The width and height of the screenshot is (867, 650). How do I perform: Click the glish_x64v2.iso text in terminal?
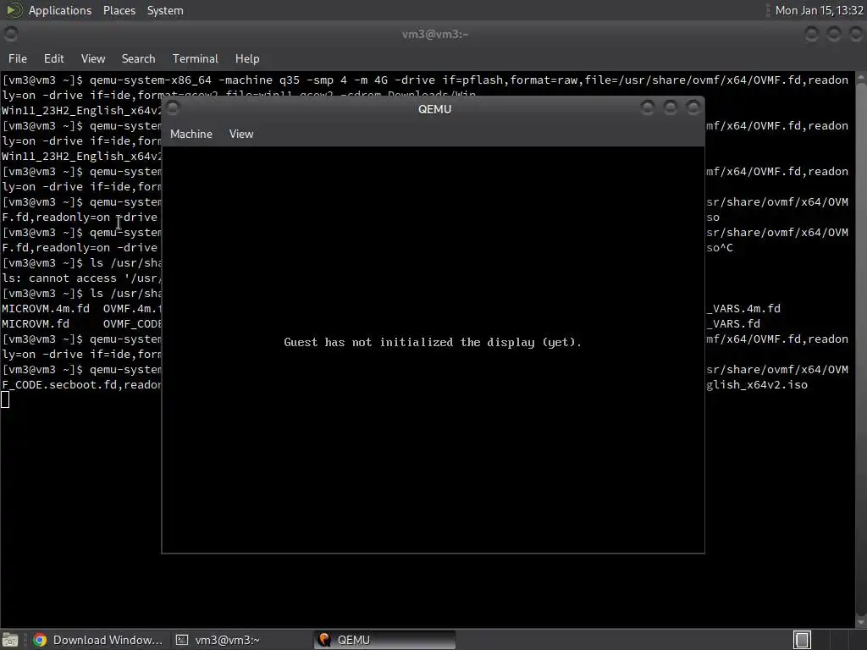coord(756,385)
